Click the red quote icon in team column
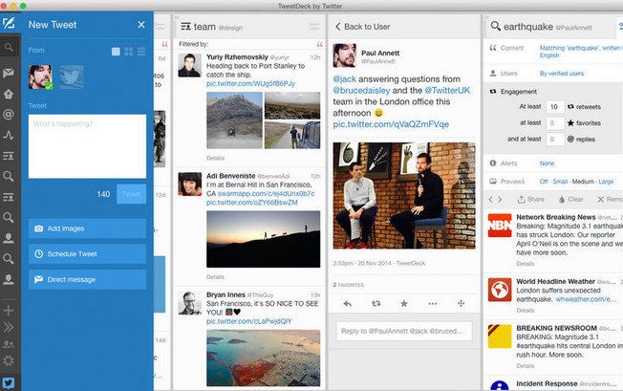 pyautogui.click(x=320, y=44)
